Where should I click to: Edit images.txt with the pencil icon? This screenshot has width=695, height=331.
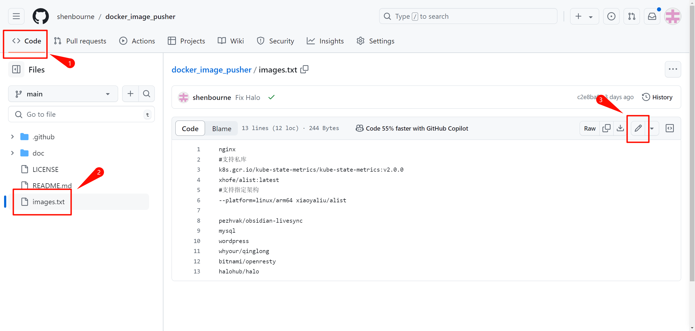pyautogui.click(x=638, y=128)
